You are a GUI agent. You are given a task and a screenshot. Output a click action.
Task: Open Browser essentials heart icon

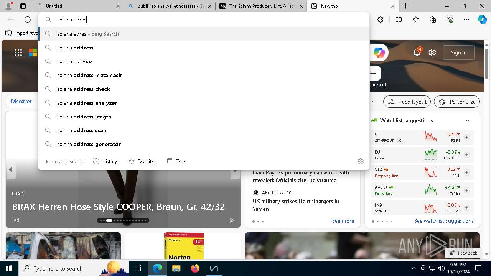(450, 20)
